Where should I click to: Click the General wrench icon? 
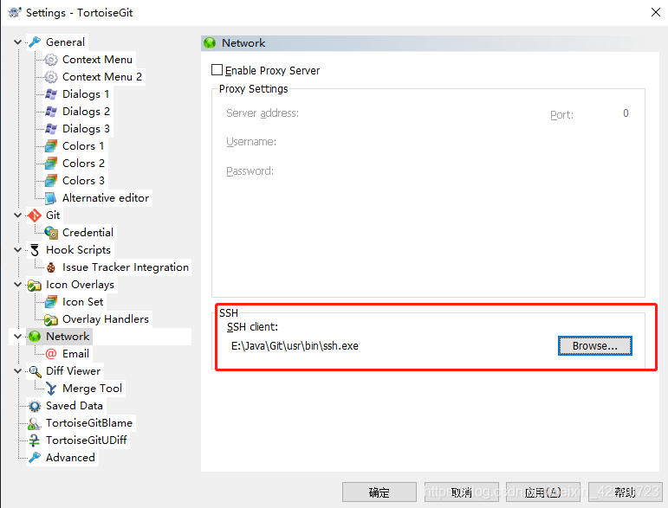coord(35,42)
